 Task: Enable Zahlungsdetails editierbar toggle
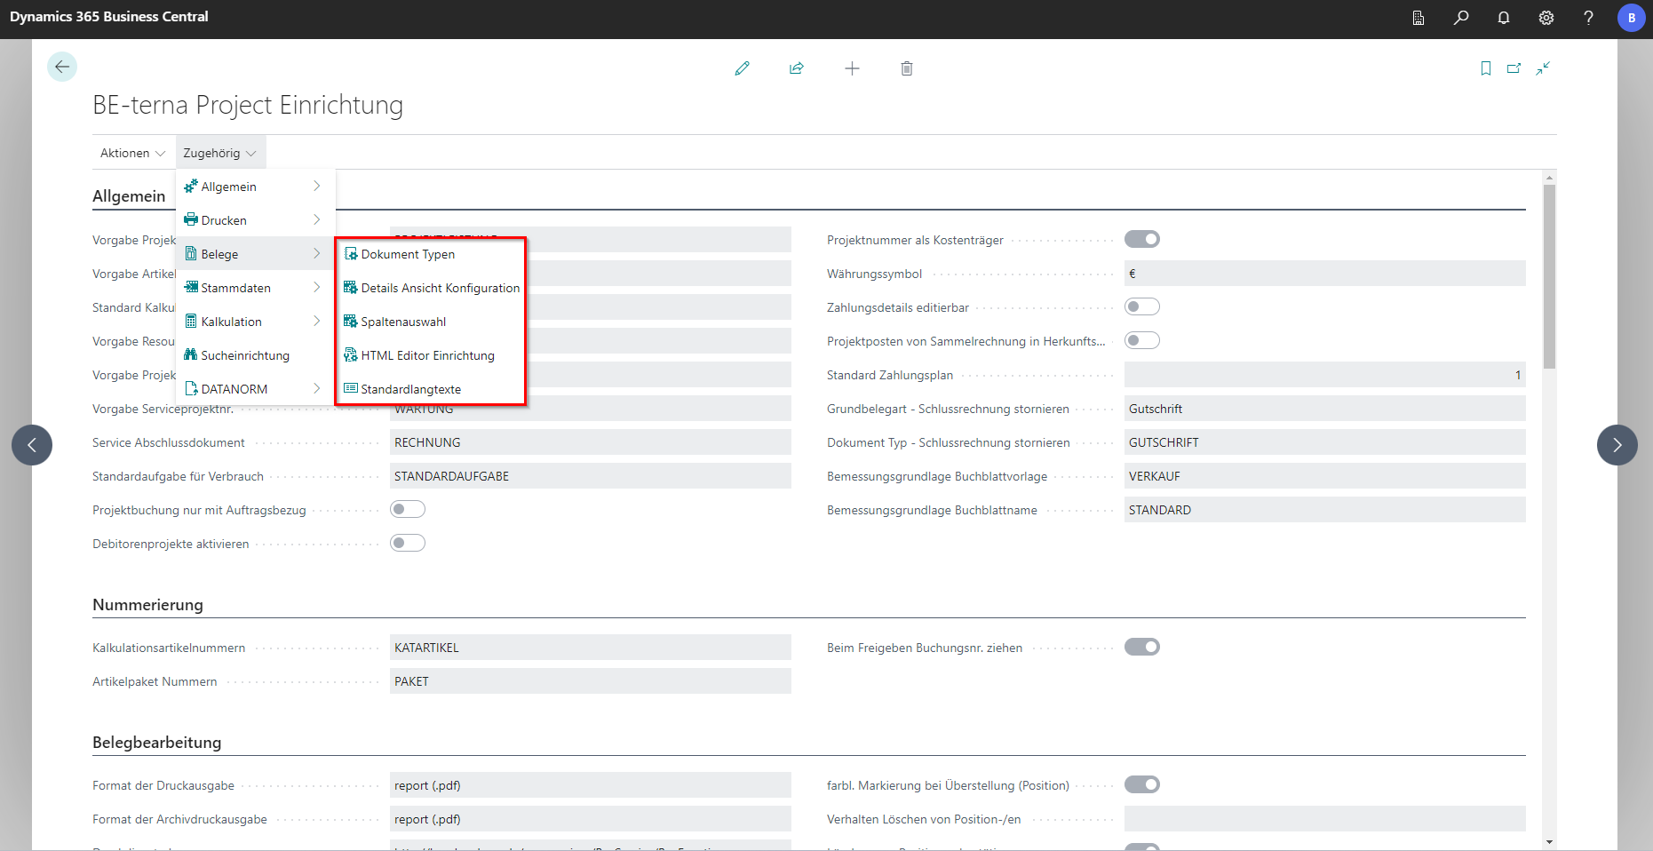tap(1141, 306)
